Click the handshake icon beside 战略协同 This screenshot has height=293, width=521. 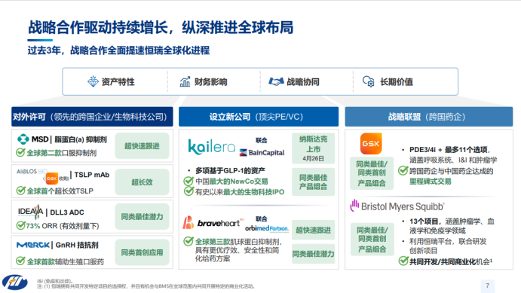pos(276,81)
